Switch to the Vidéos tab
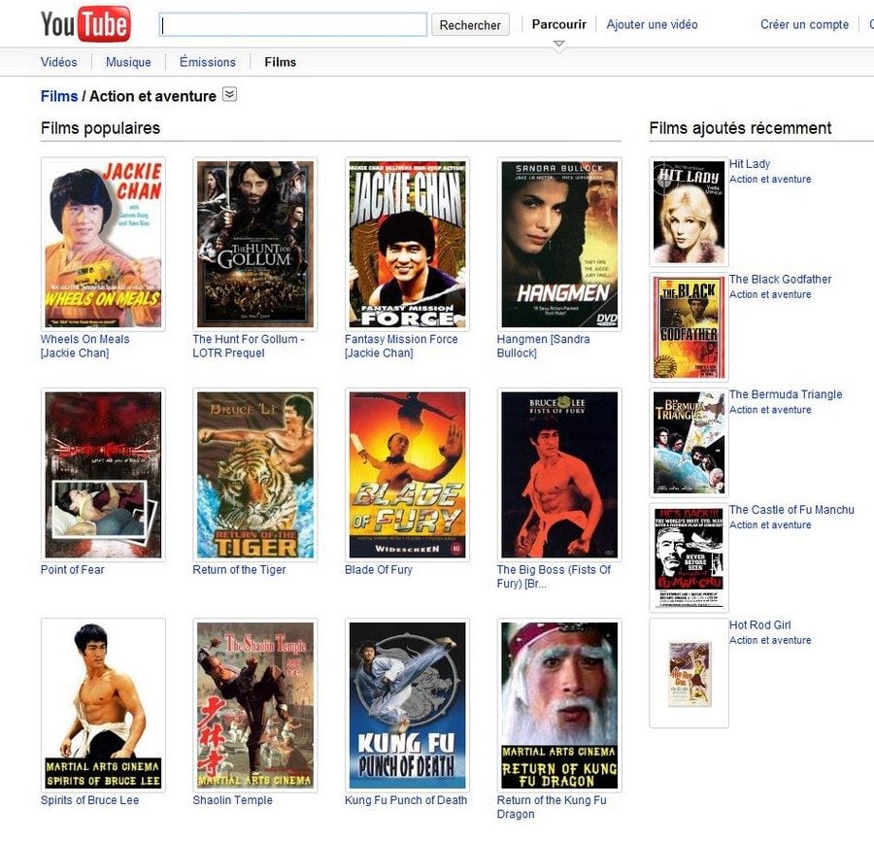The image size is (874, 842). [x=59, y=62]
